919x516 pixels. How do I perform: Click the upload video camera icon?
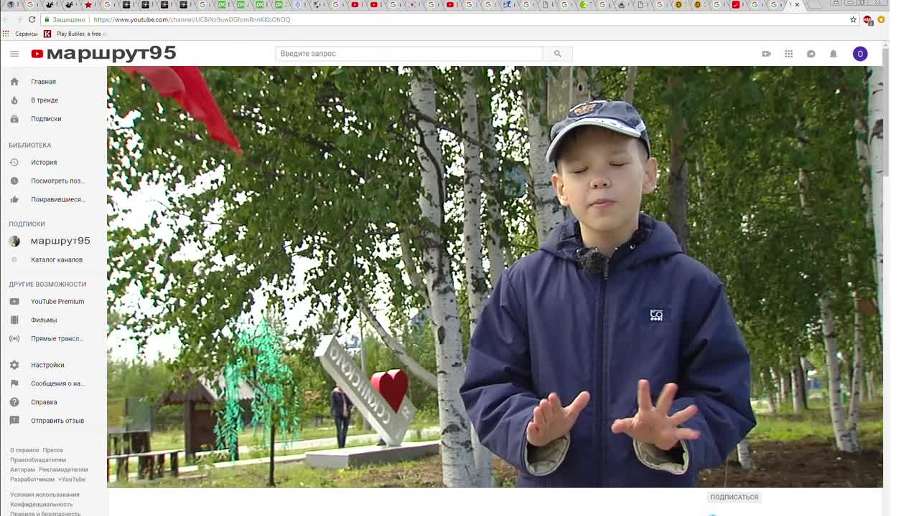tap(766, 54)
